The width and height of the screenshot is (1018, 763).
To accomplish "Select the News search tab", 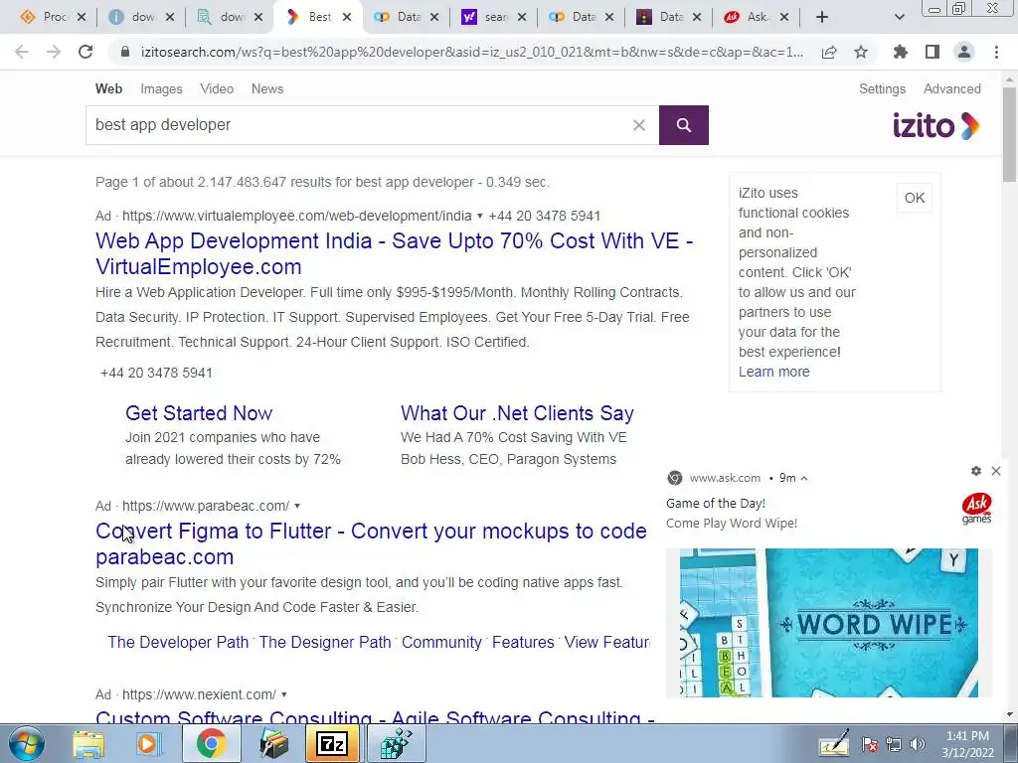I will pyautogui.click(x=267, y=88).
